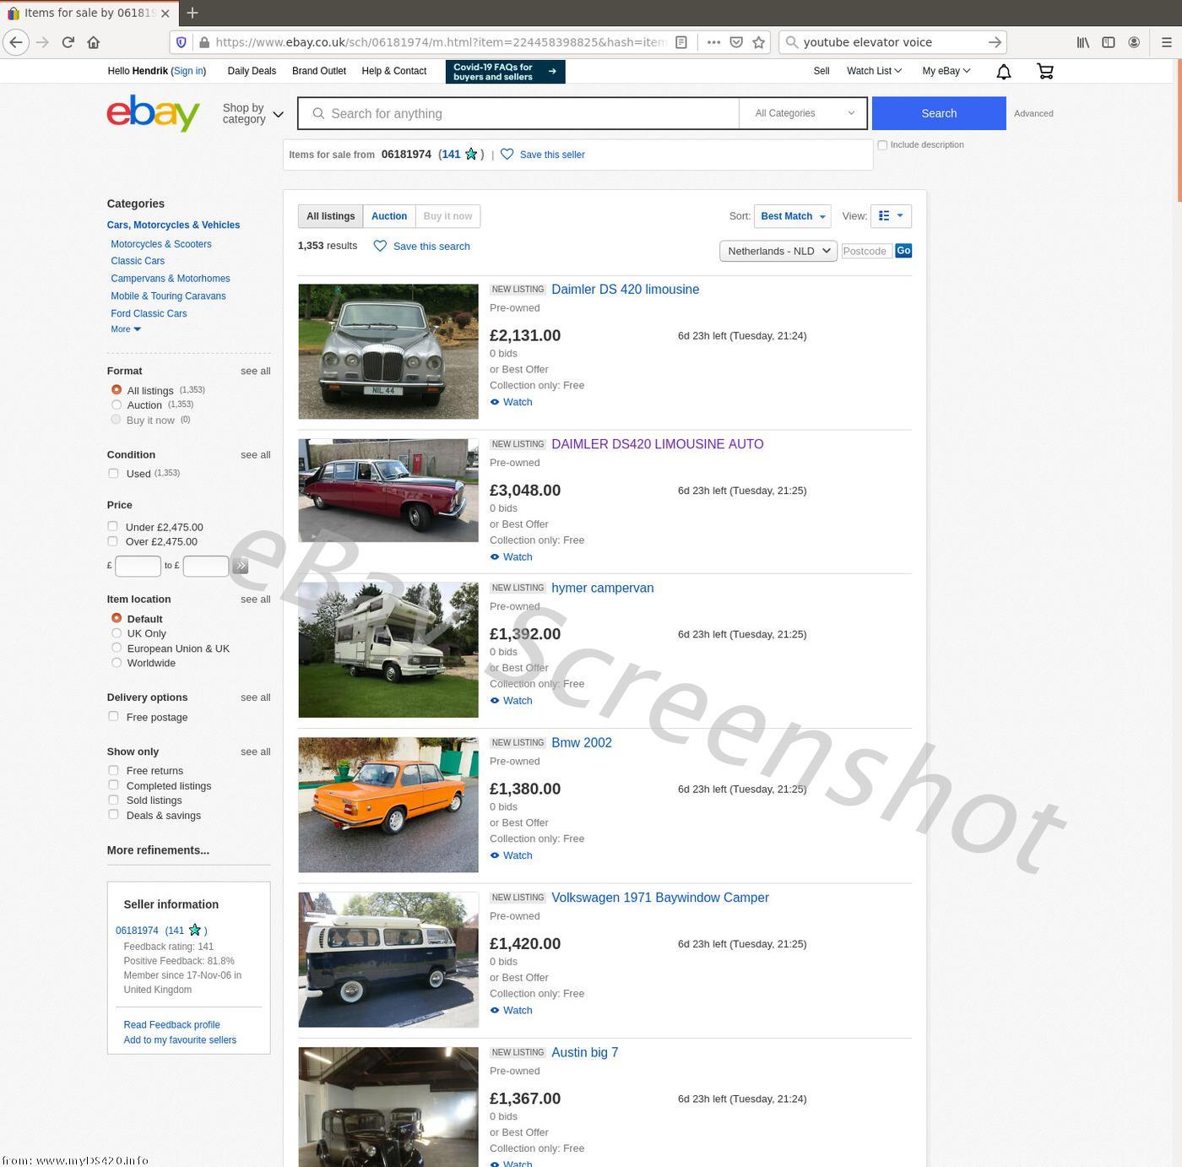Open the eBay notifications bell
Viewport: 1182px width, 1167px height.
point(1003,72)
